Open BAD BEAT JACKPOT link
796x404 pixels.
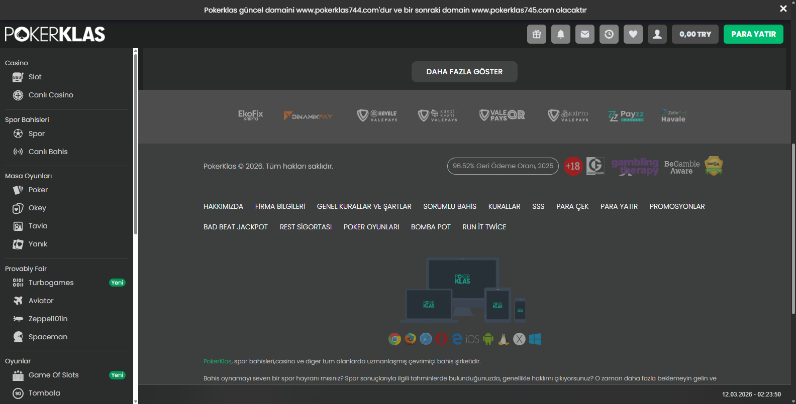(236, 227)
